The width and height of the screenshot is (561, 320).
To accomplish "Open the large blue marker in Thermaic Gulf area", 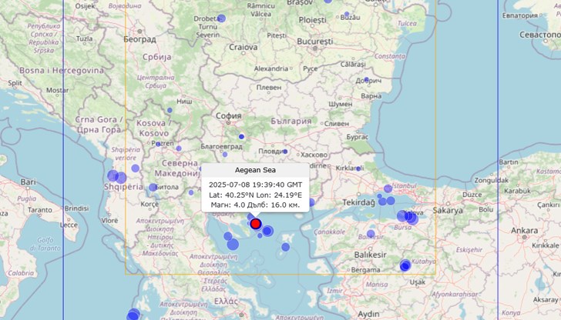I will [x=233, y=245].
